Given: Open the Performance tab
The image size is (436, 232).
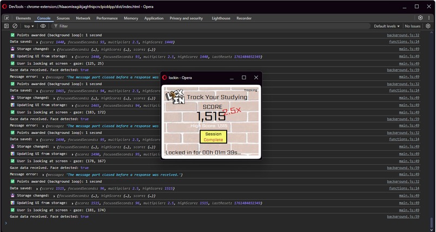Looking at the screenshot, I should click(x=107, y=18).
